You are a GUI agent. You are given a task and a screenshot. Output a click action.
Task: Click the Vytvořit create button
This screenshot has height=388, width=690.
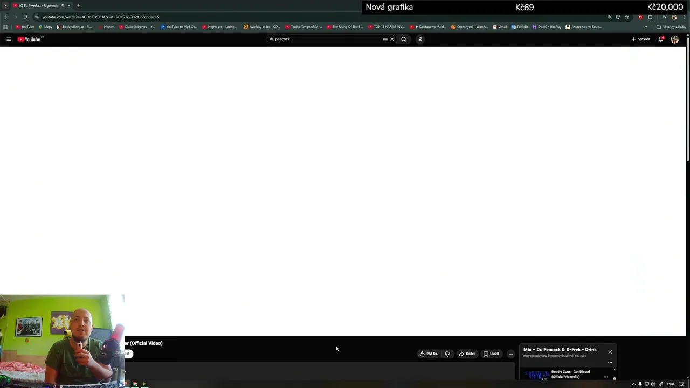pyautogui.click(x=641, y=39)
